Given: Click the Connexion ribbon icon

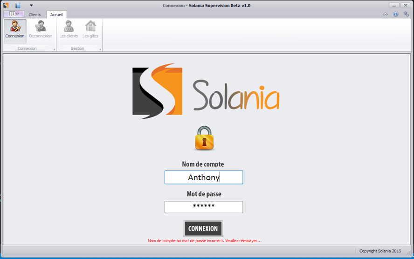Looking at the screenshot, I should pos(15,29).
